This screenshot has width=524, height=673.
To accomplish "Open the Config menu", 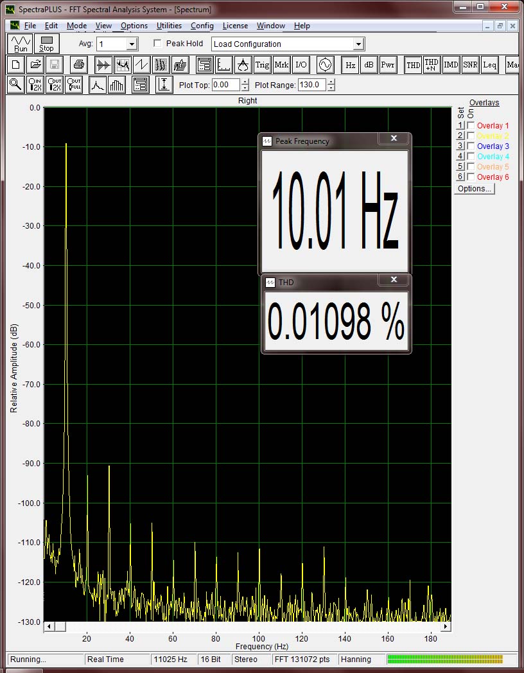I will (202, 26).
